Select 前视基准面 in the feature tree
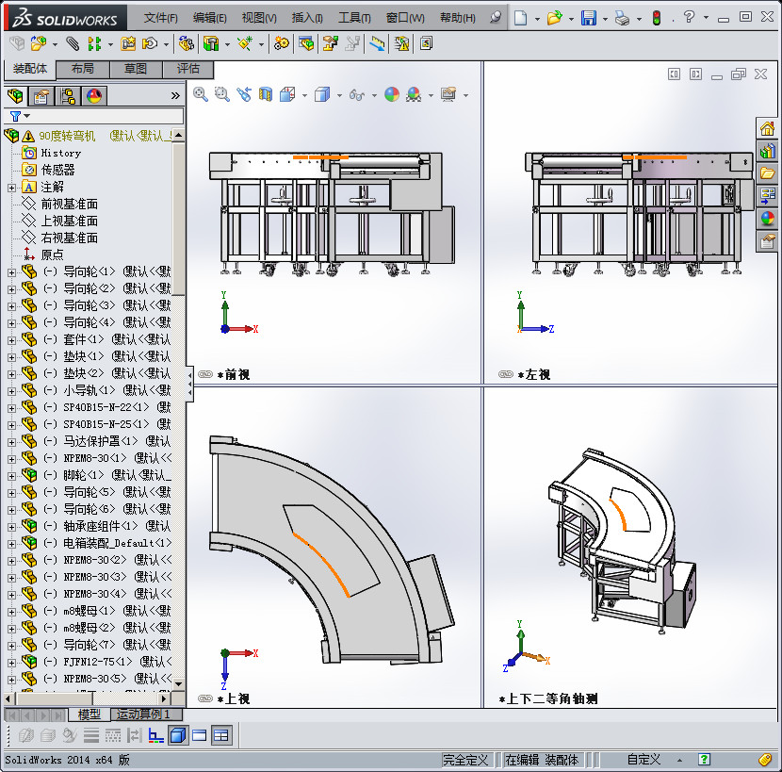 click(x=69, y=204)
